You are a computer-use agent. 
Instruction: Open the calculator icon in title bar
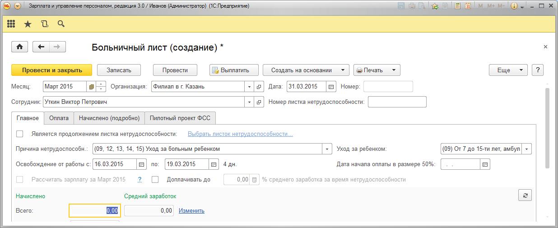tap(458, 6)
